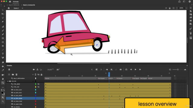Choose the zoom in (enlarge) option
The height and width of the screenshot is (108, 193).
click(x=3, y=97)
